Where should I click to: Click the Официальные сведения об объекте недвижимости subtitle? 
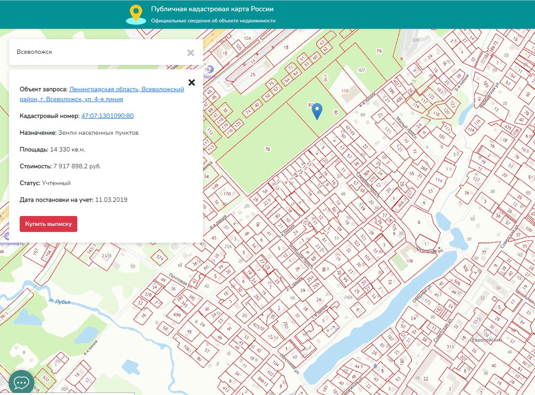(x=213, y=21)
